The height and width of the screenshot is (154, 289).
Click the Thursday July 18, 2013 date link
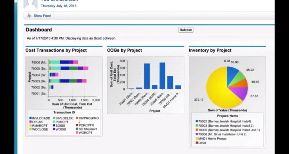[59, 6]
